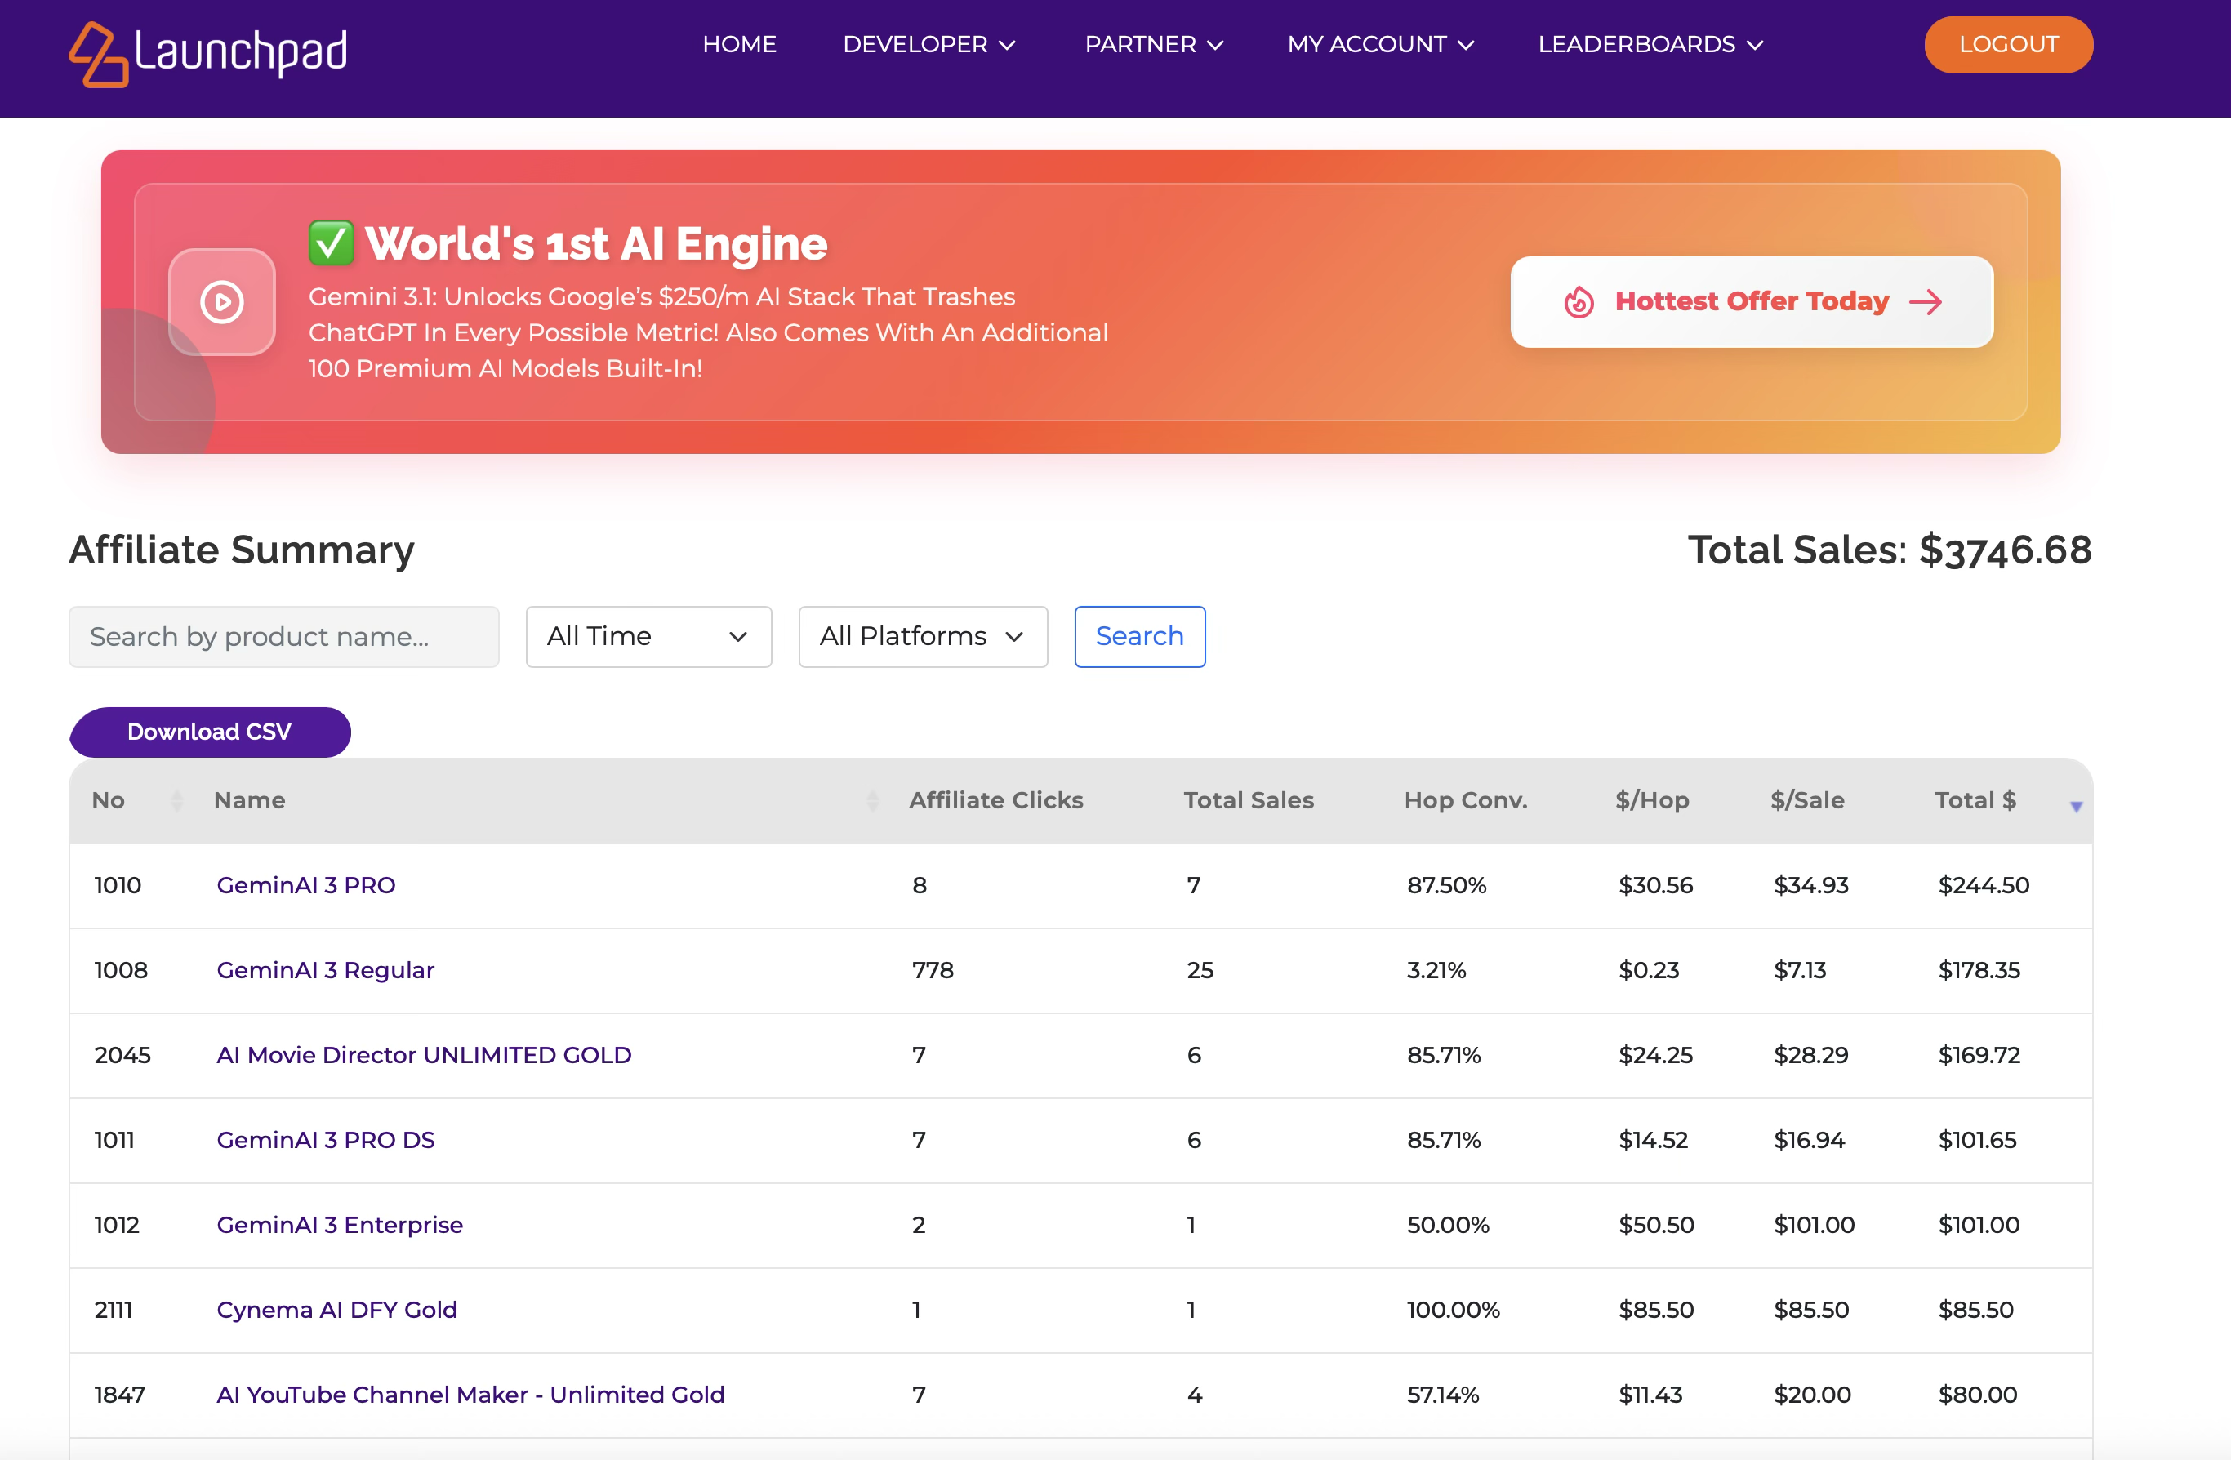Open GeminAI 3 Regular product link
The image size is (2231, 1460).
pos(325,970)
